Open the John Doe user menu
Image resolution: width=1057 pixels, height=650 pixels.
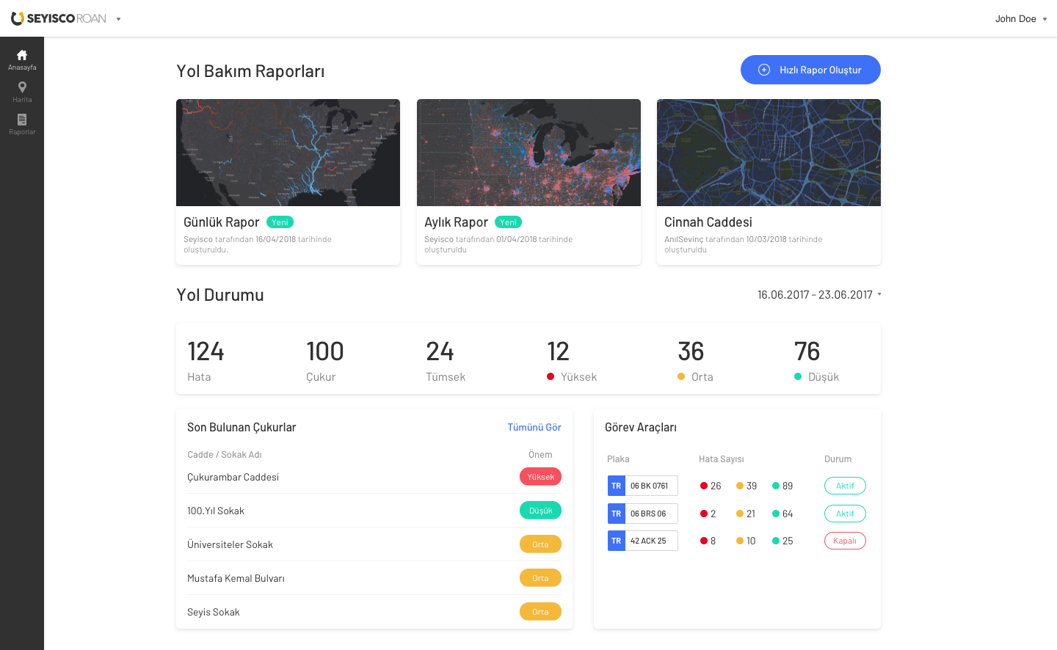1021,19
